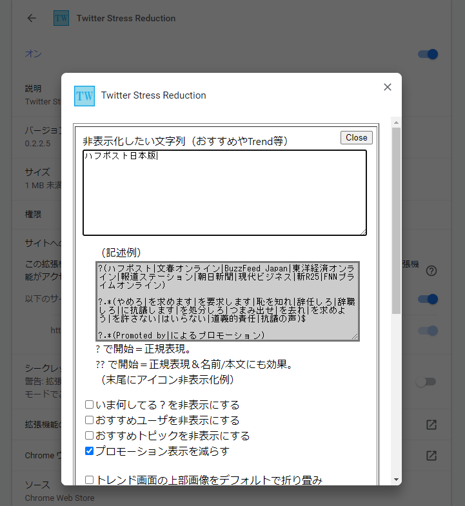
Task: Click the '? で開始＝正規表現' explanation text
Action: (x=144, y=349)
